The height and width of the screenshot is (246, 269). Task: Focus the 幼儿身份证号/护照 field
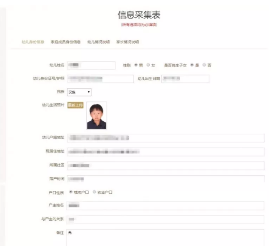(100, 79)
